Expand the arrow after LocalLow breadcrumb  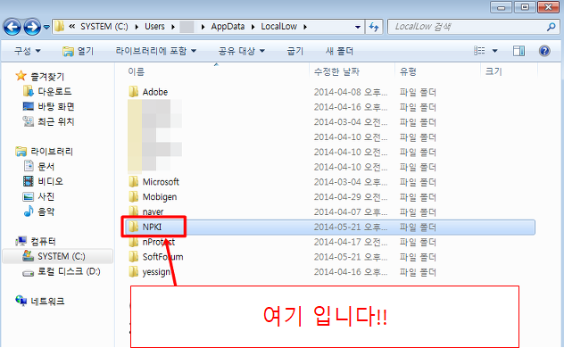[305, 27]
